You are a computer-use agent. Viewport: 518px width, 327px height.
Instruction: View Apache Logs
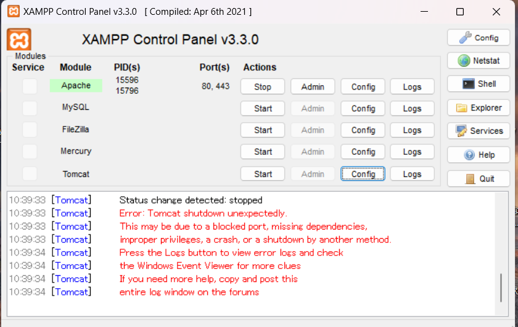412,86
